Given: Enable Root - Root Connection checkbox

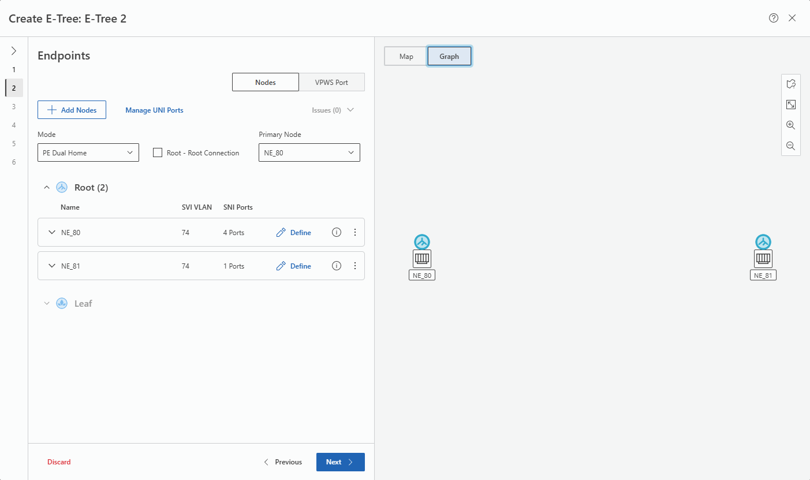Looking at the screenshot, I should tap(158, 152).
